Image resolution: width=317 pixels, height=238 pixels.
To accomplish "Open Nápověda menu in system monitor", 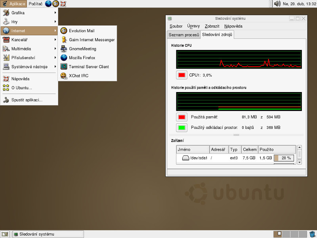I will (x=233, y=26).
